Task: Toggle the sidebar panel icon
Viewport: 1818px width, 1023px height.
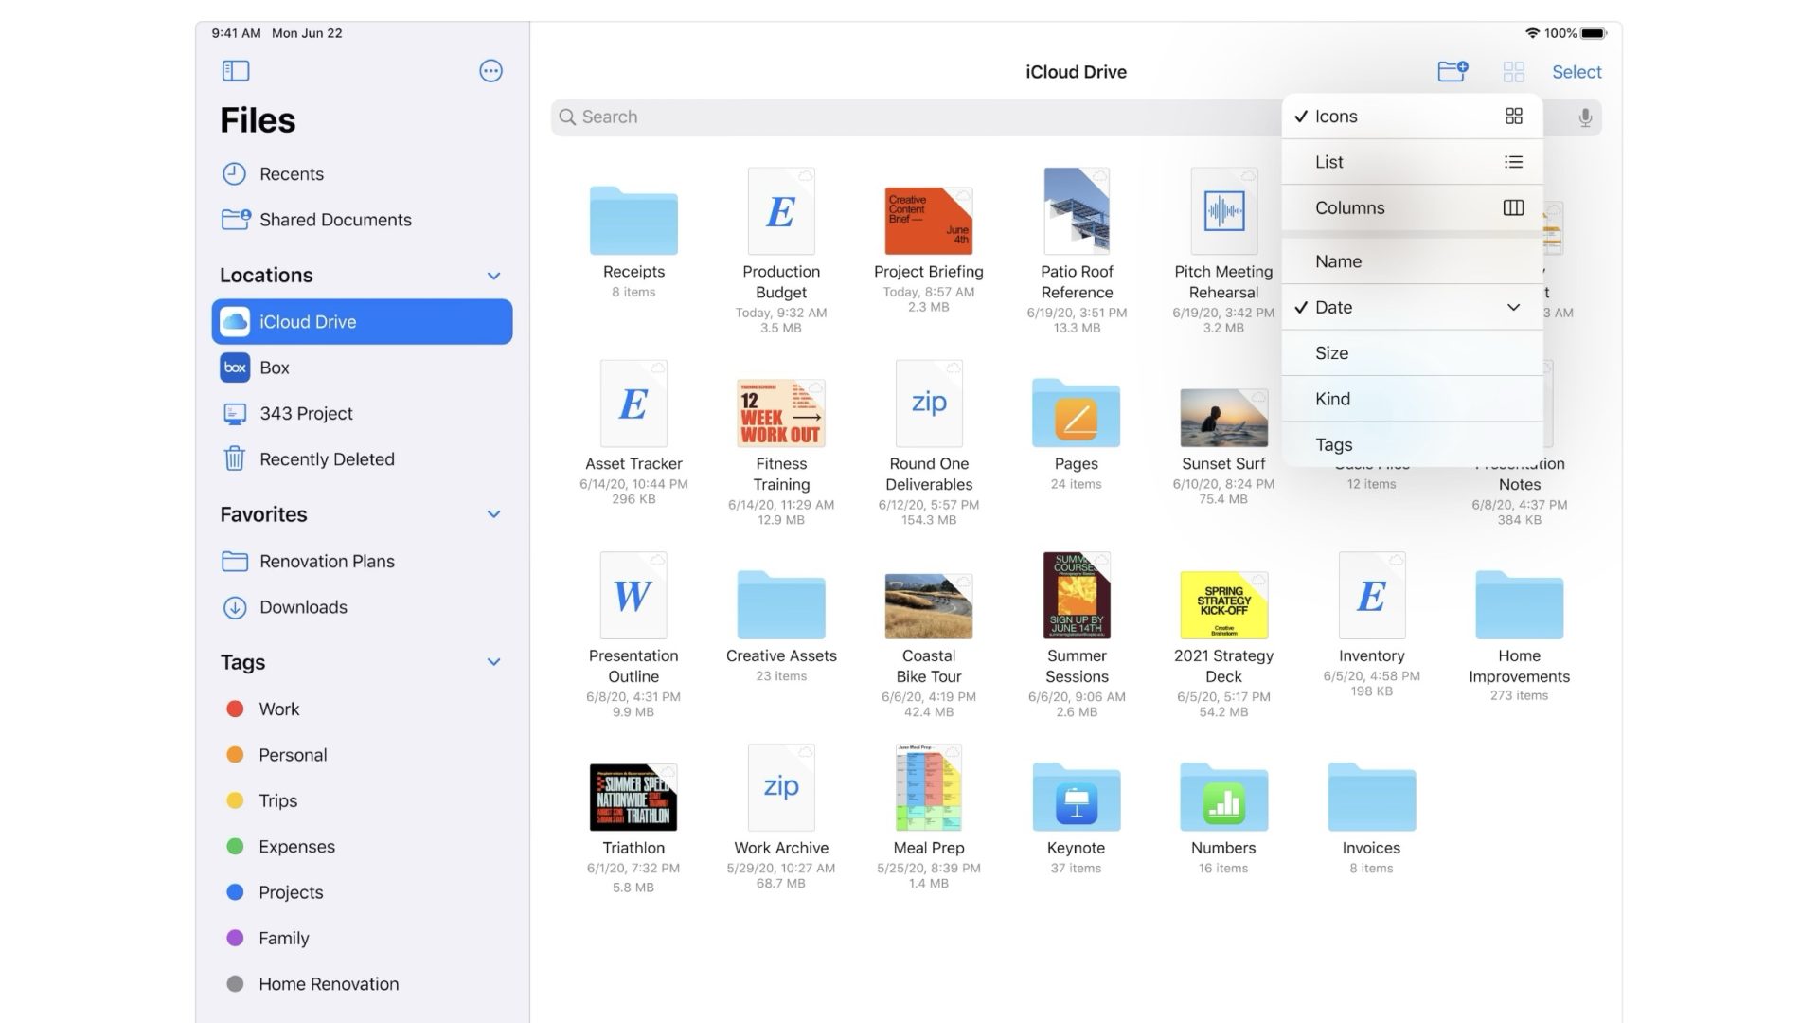Action: click(x=235, y=71)
